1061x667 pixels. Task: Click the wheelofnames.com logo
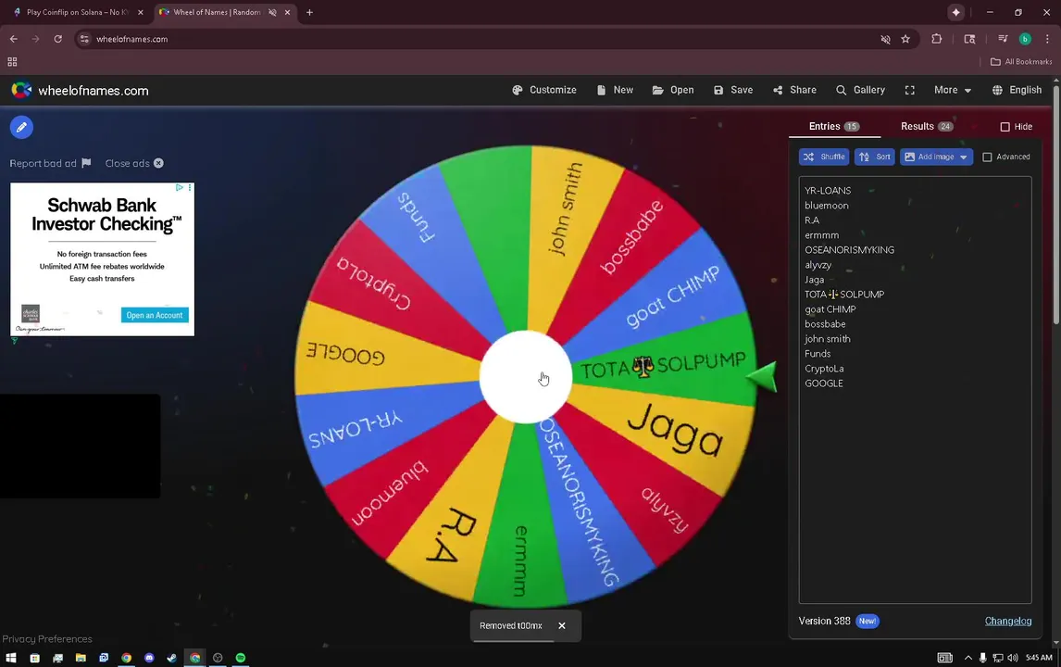80,91
